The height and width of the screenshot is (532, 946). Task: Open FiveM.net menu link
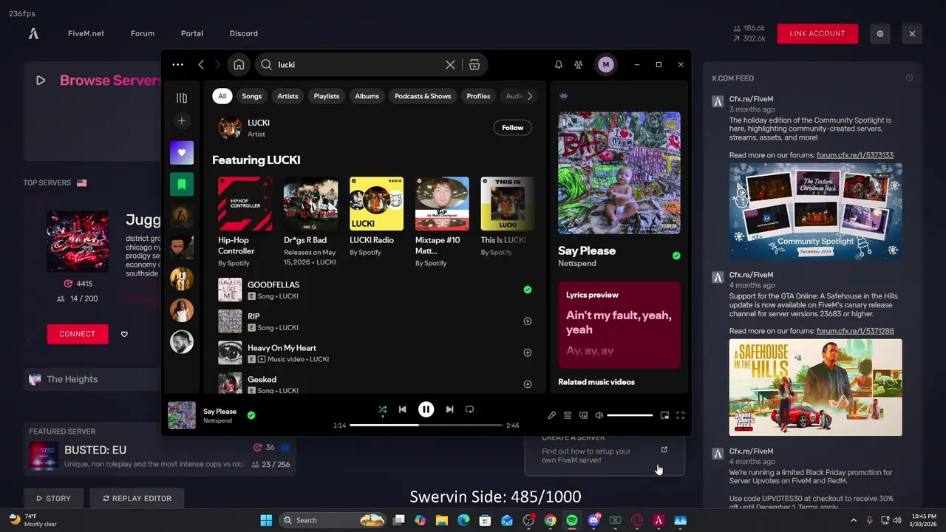[86, 33]
